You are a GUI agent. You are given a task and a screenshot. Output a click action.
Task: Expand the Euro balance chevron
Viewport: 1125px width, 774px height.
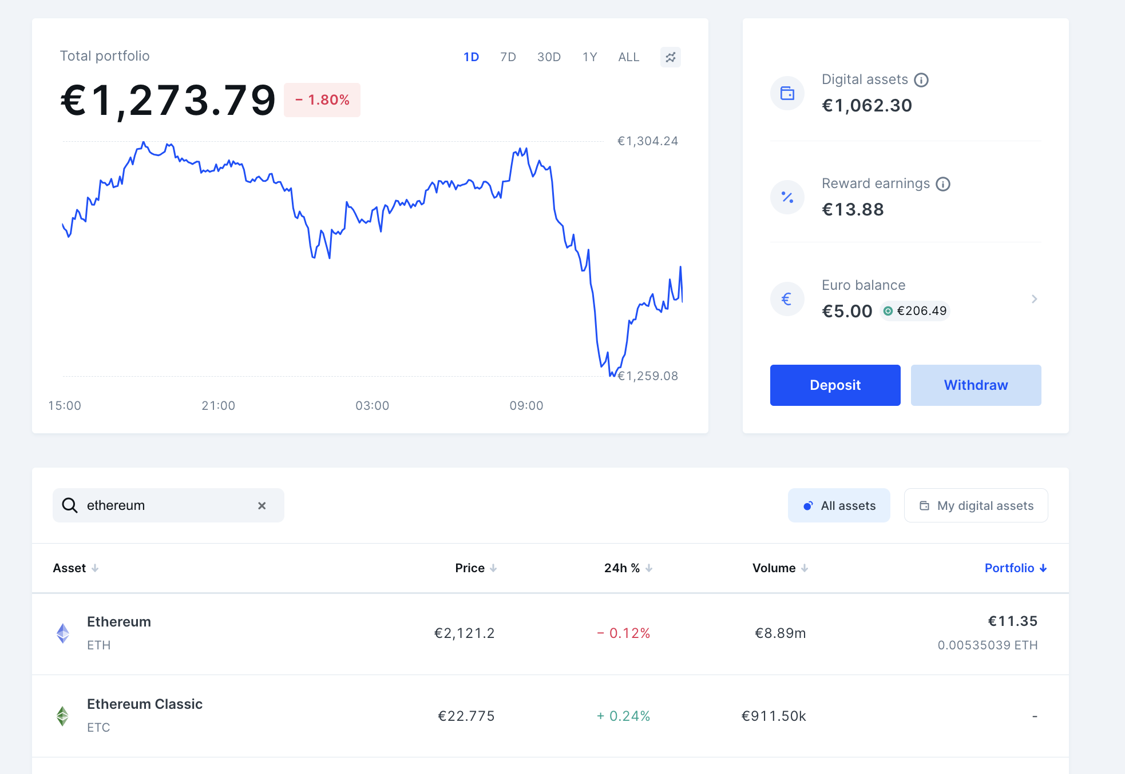(1034, 299)
